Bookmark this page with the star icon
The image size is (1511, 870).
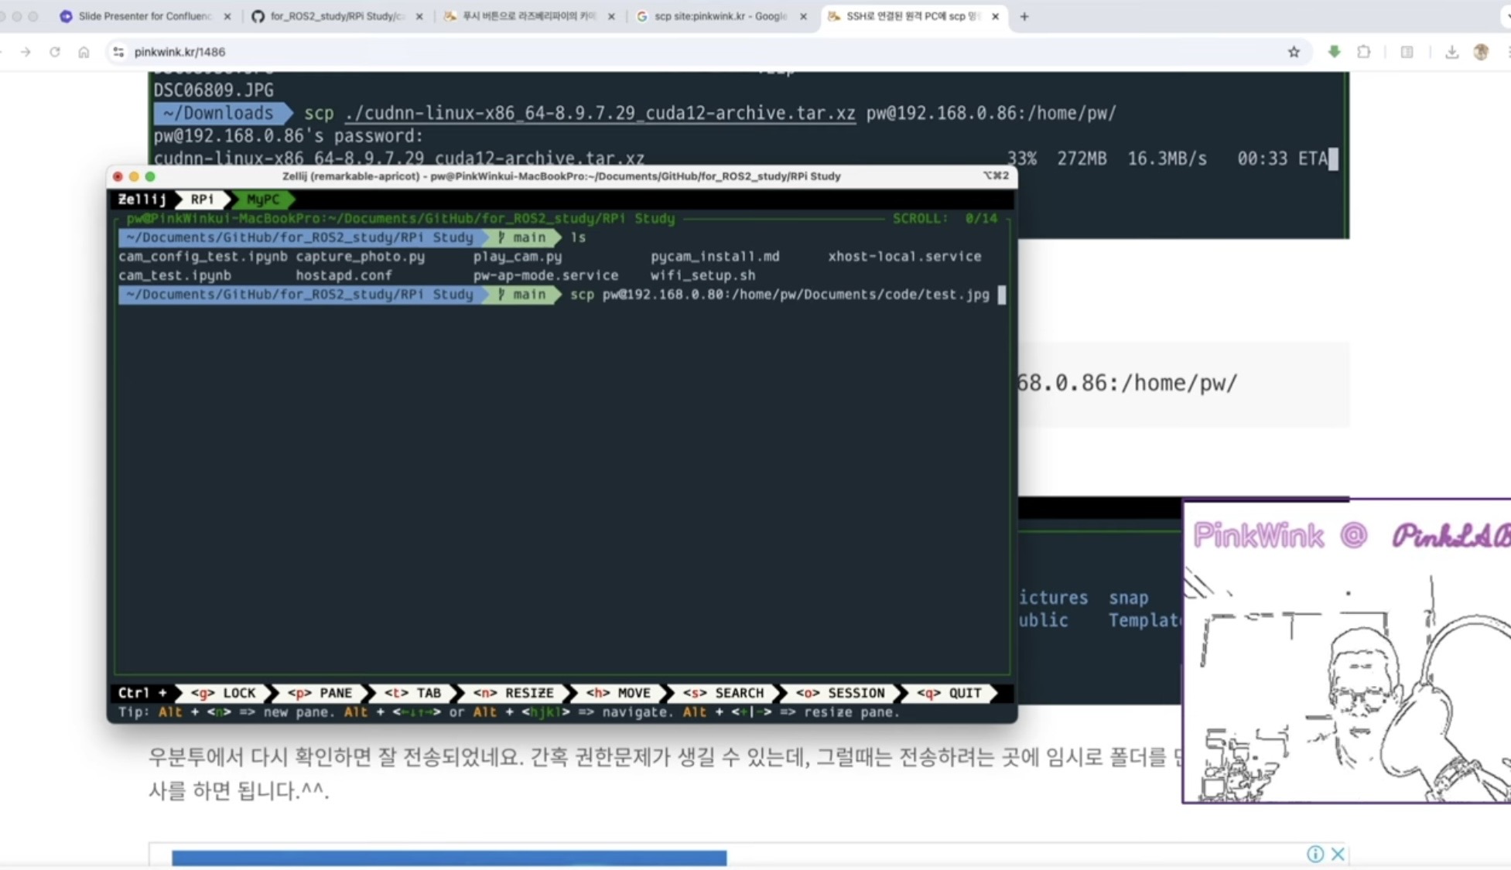click(x=1294, y=52)
